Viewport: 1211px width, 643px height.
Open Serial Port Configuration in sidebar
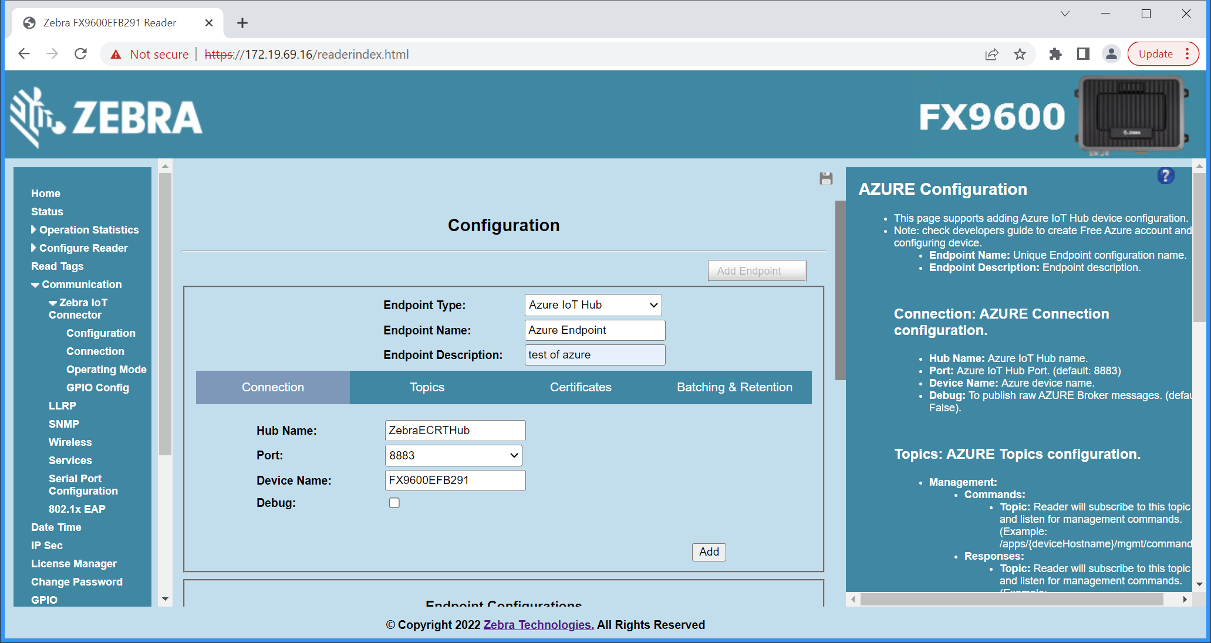click(x=83, y=485)
